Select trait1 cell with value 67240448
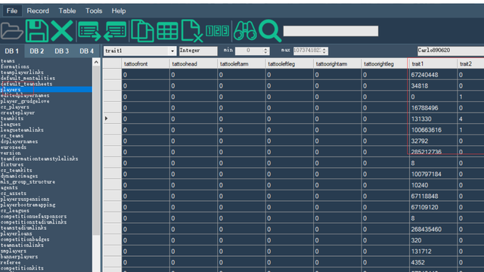This screenshot has width=484, height=272. pos(433,75)
